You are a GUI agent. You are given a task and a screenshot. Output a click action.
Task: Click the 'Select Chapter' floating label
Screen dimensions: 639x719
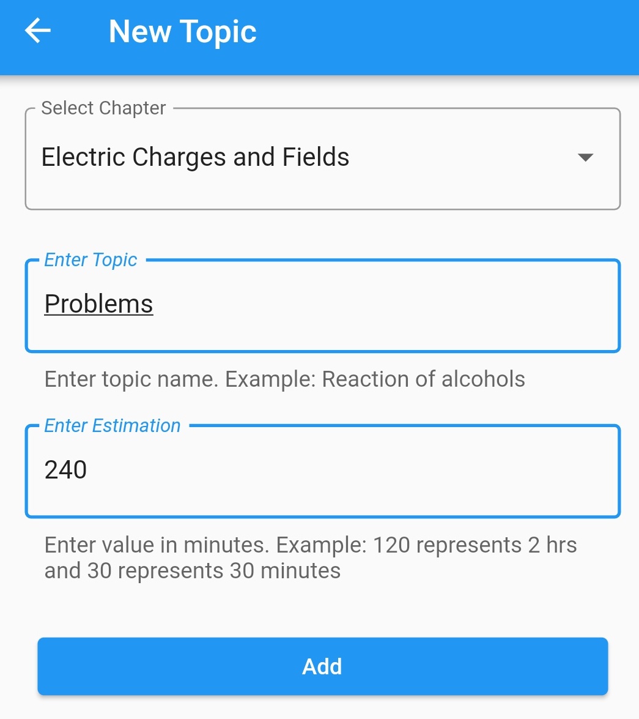pyautogui.click(x=103, y=108)
